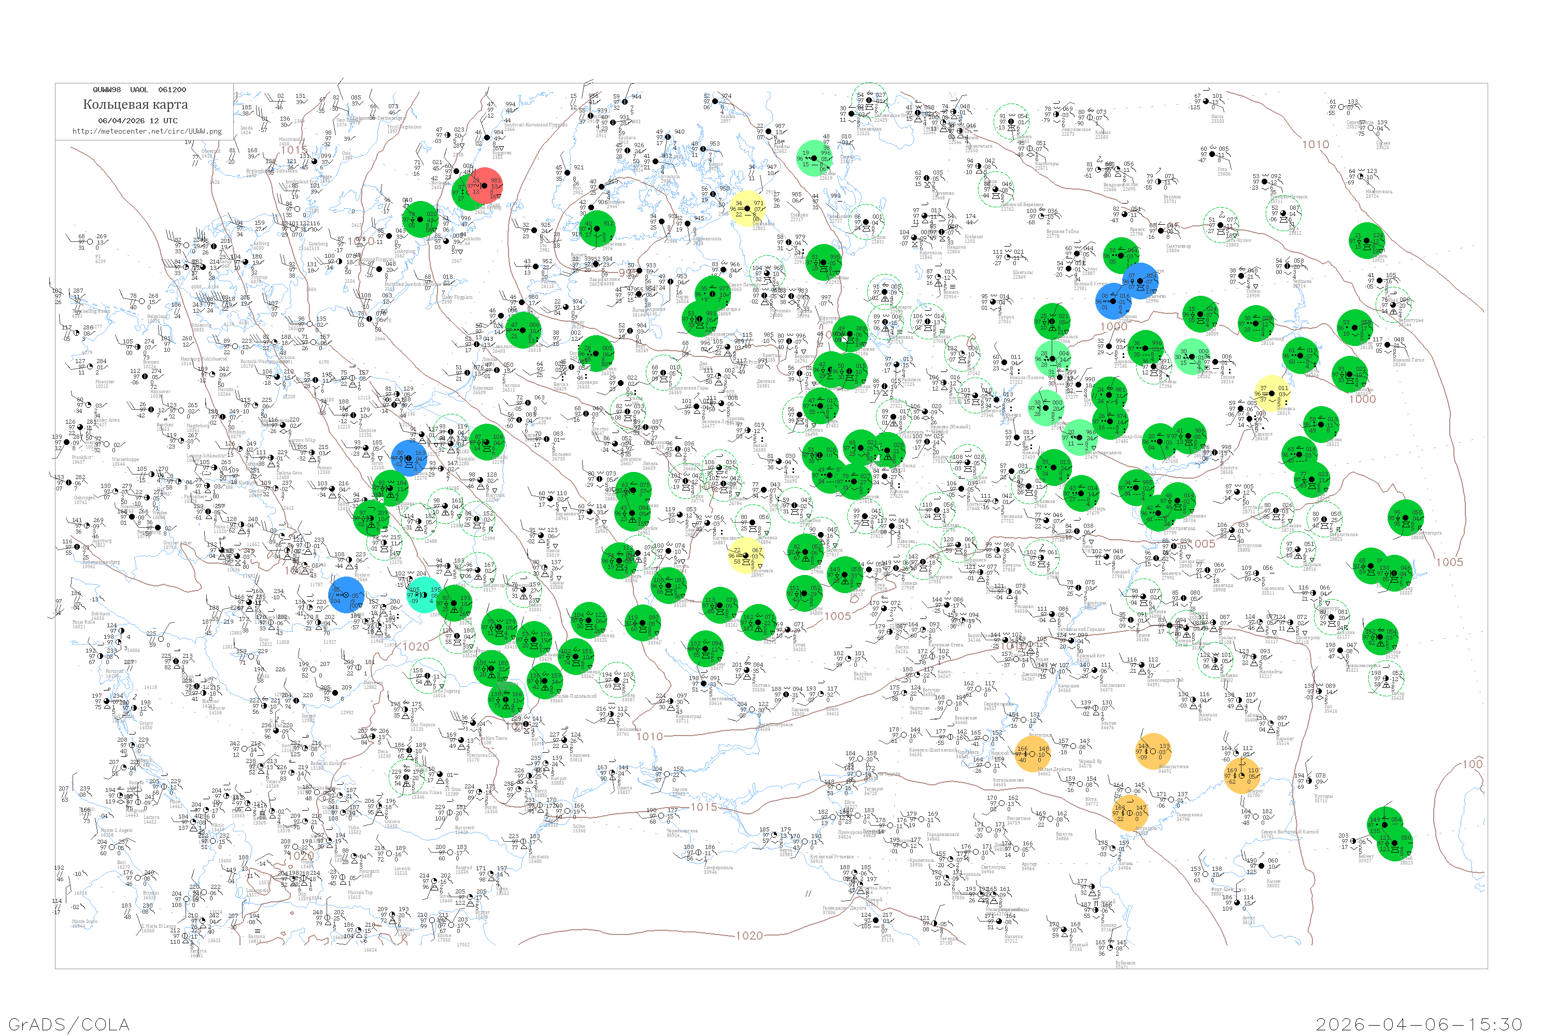Viewport: 1555px width, 1036px height.
Task: Click the orange circle at Atyrau station
Action: point(1242,775)
